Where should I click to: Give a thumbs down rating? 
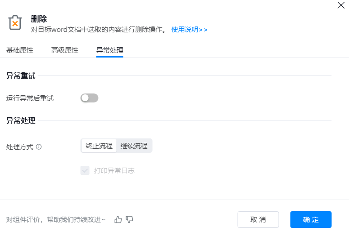(x=130, y=219)
